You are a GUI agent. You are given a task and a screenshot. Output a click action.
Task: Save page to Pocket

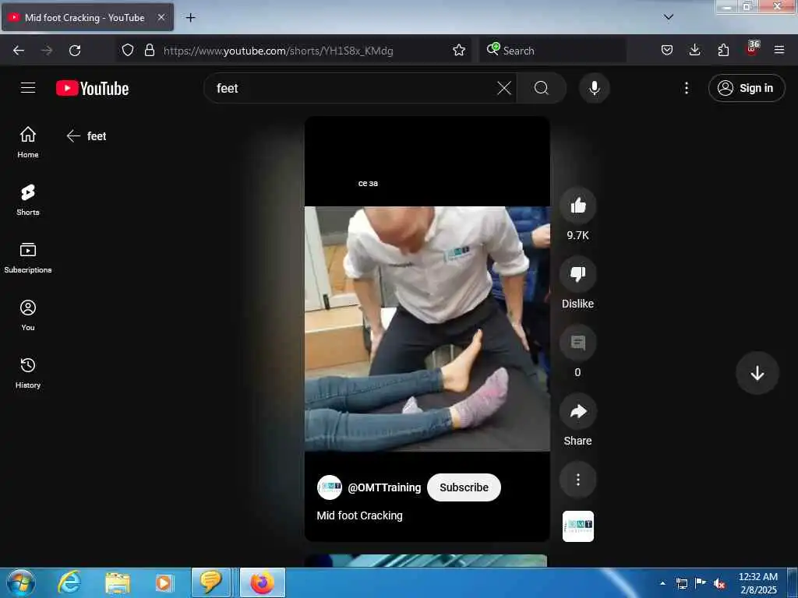(x=667, y=51)
